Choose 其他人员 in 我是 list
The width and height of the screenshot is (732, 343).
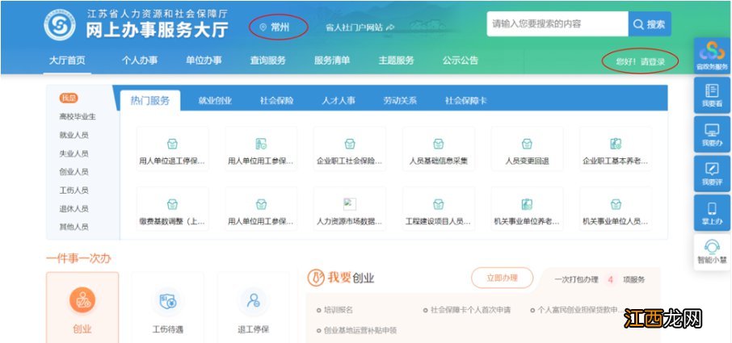point(74,227)
